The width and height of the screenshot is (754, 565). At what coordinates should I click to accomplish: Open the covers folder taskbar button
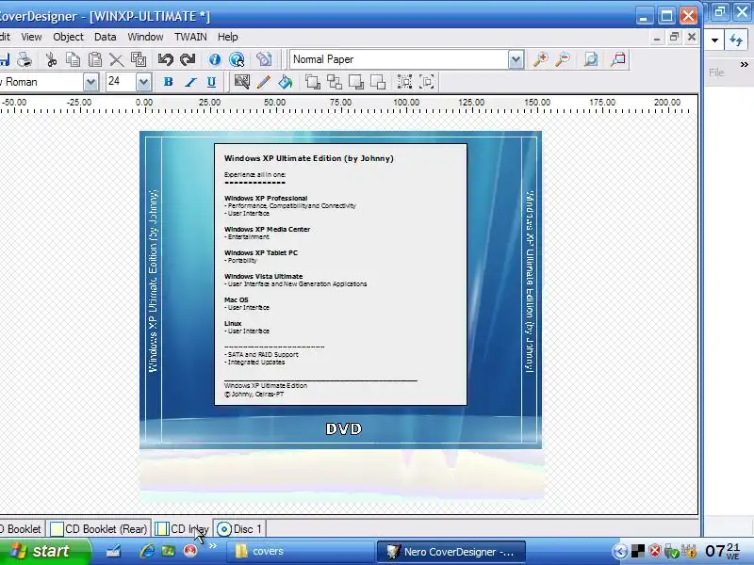300,552
